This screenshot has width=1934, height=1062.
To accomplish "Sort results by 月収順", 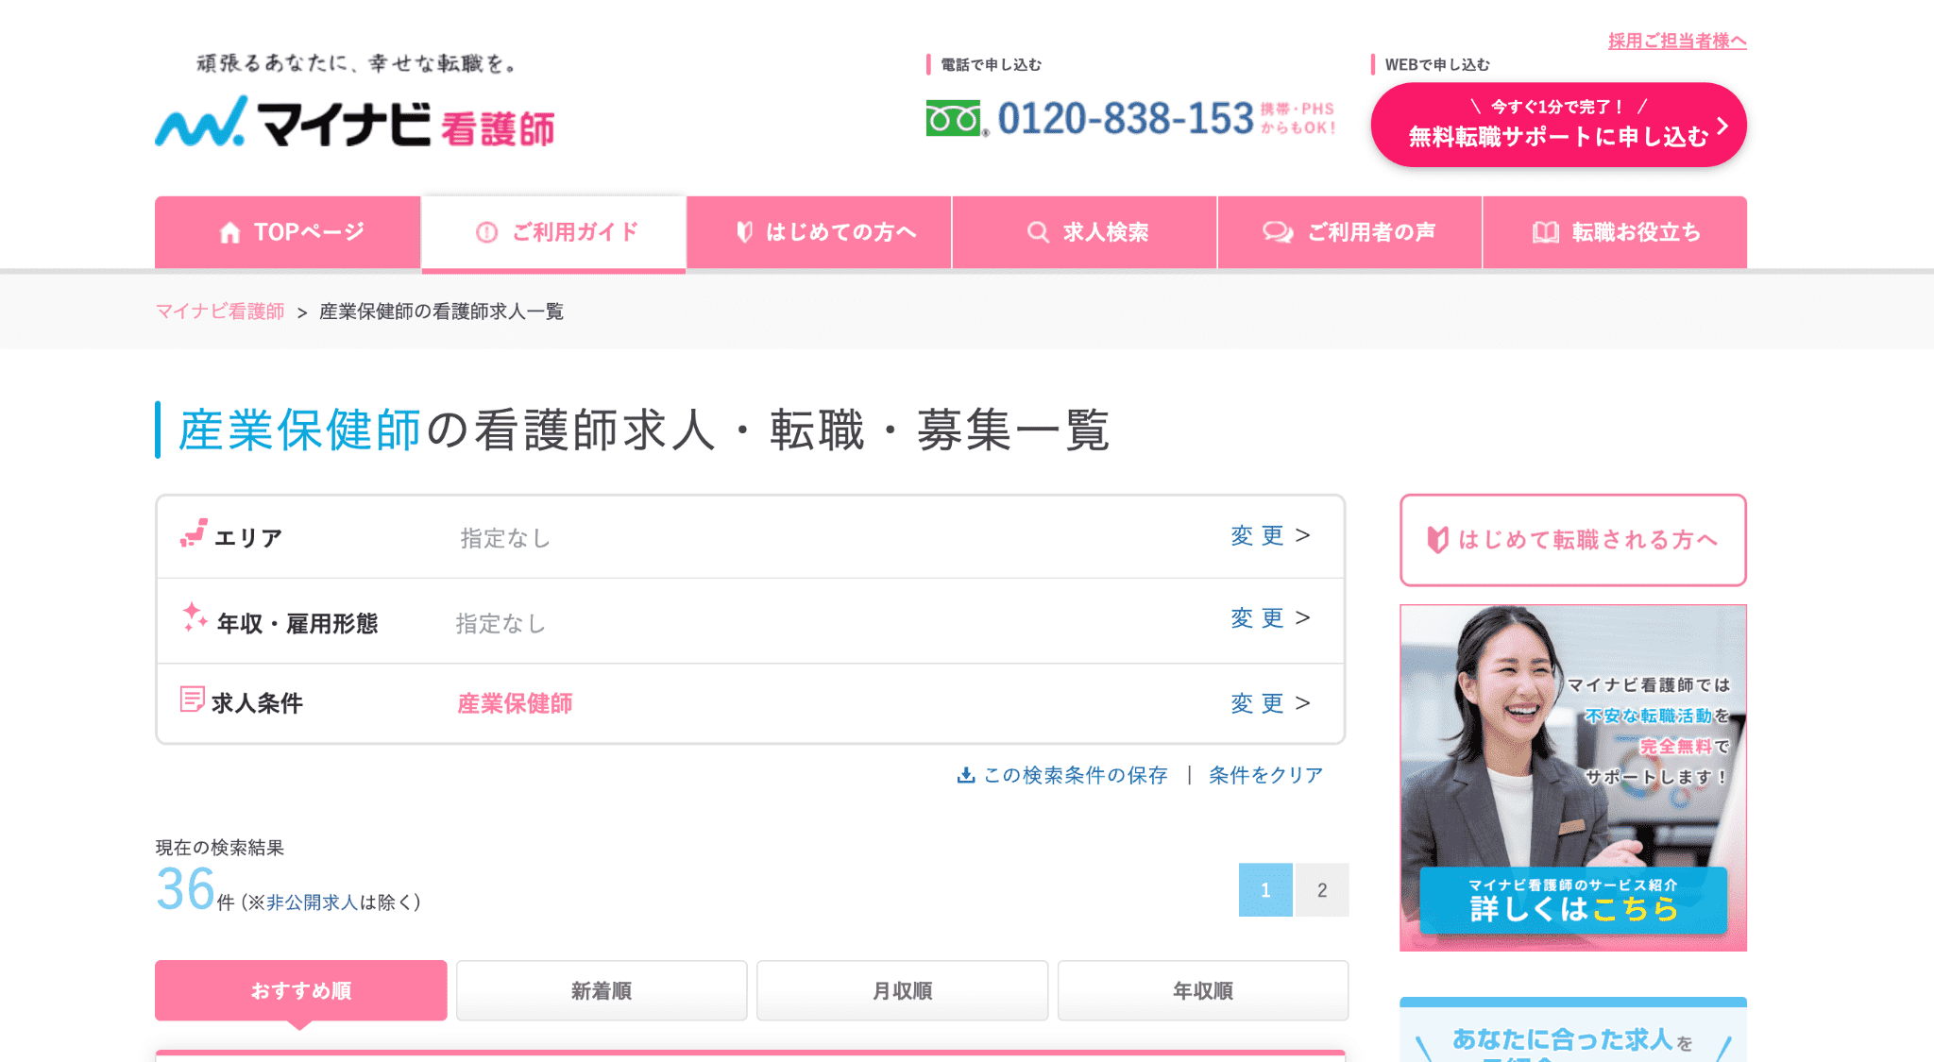I will 902,990.
